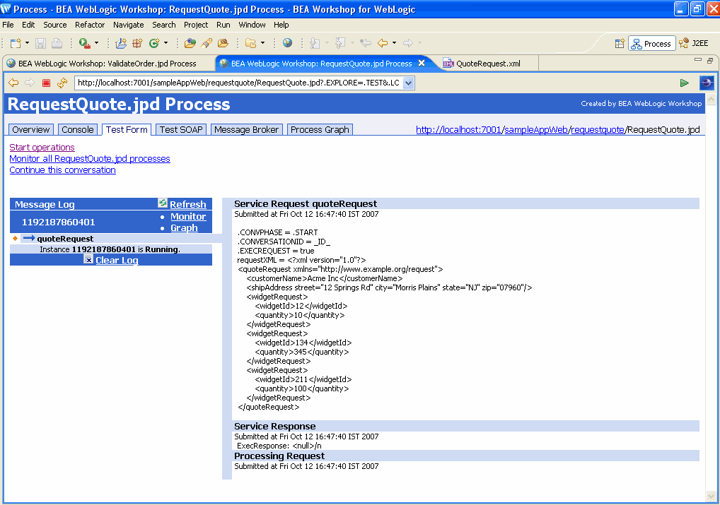Click the Print toolbar icon
720x505 pixels.
57,43
